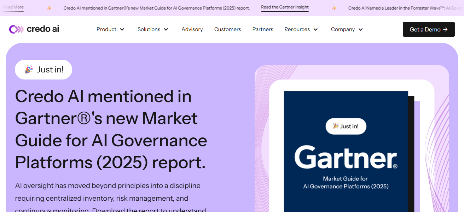Click the Just in! pill badge
The height and width of the screenshot is (212, 464).
(x=43, y=70)
